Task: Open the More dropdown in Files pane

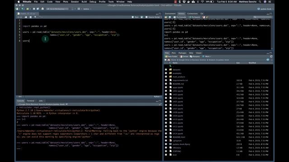Action: pos(207,57)
